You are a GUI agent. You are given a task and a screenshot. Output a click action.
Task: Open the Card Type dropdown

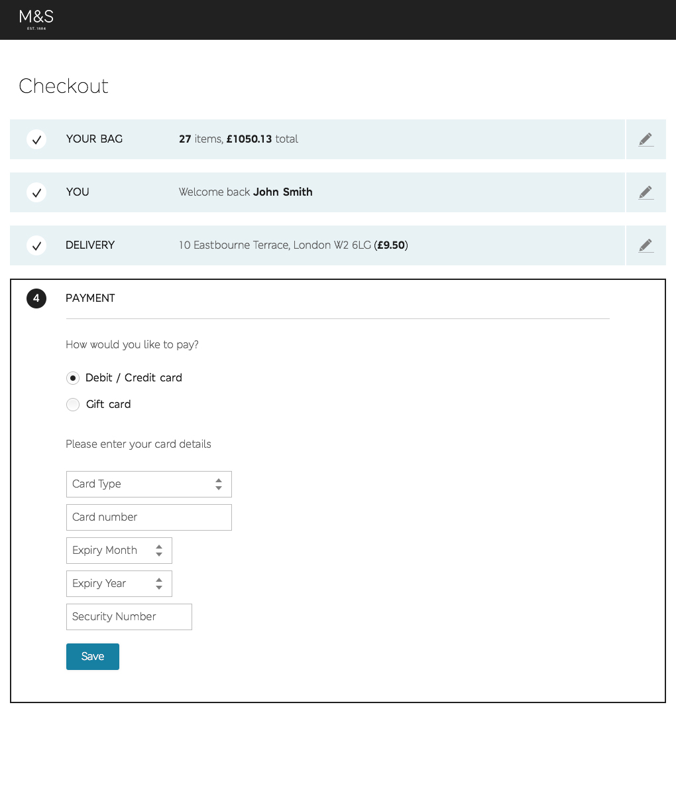pyautogui.click(x=149, y=484)
